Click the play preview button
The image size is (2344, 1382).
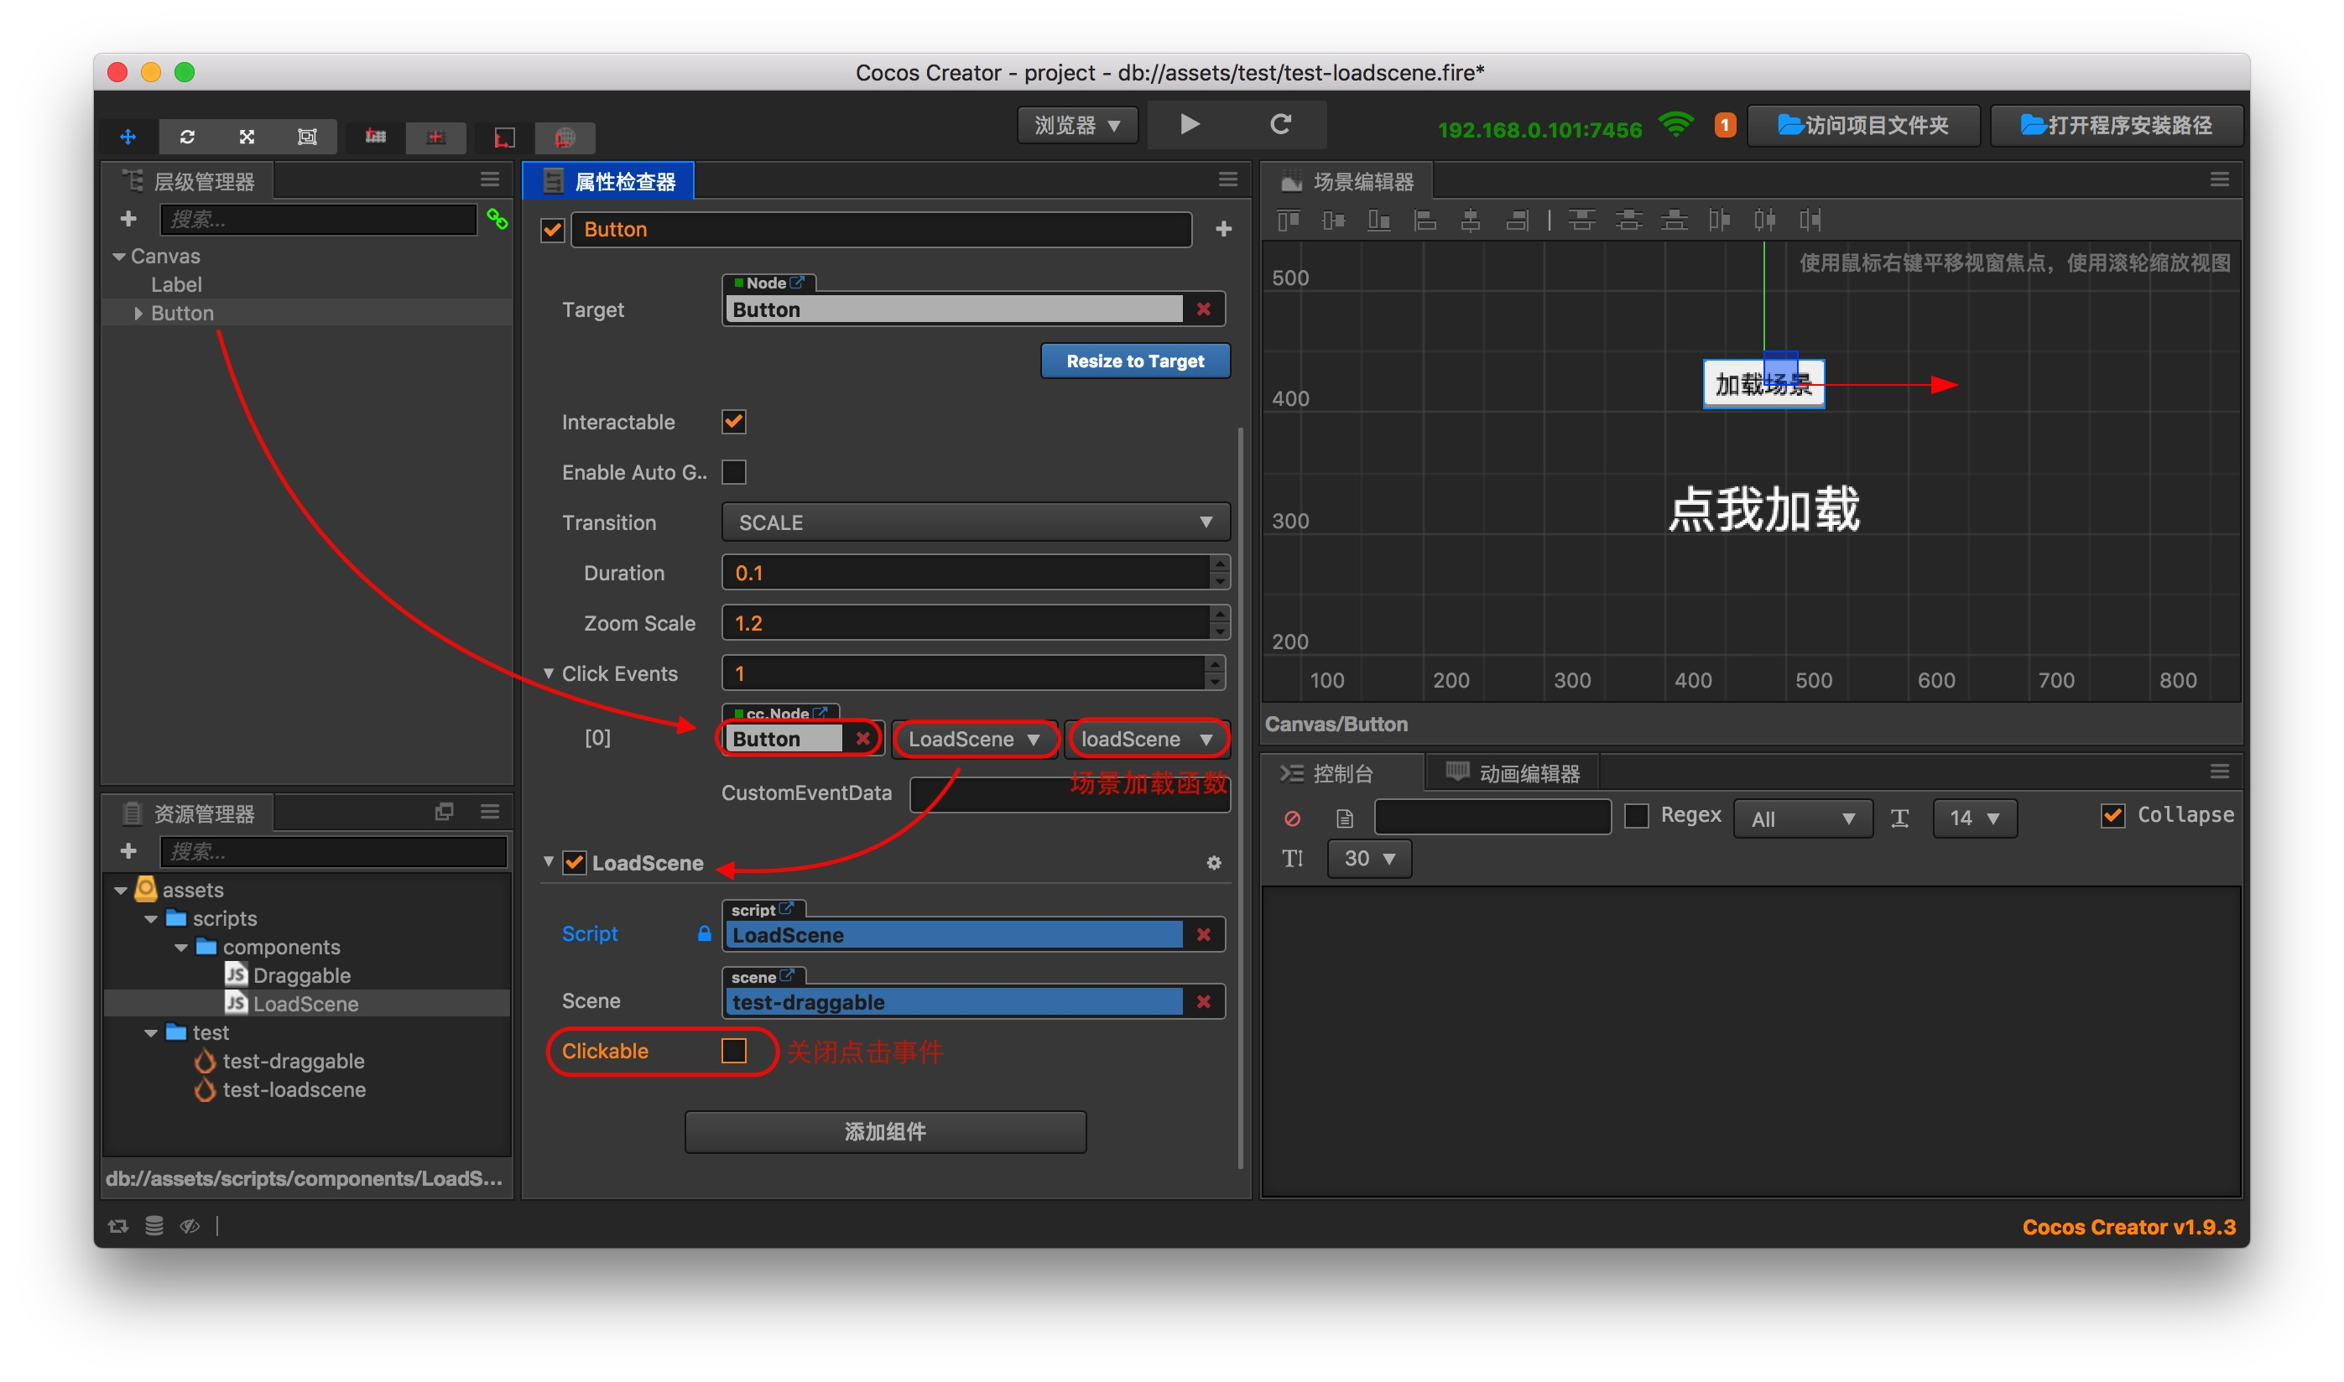click(1190, 125)
